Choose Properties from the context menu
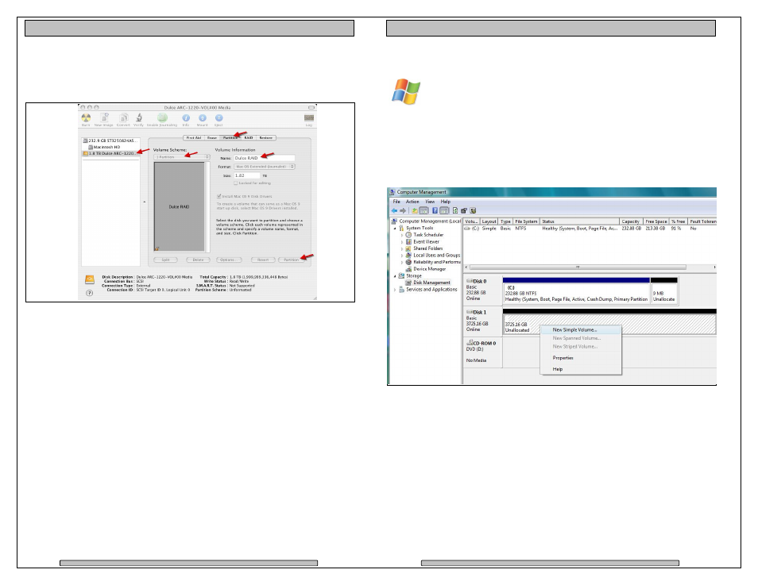Viewport: 758px width, 585px height. click(x=581, y=358)
